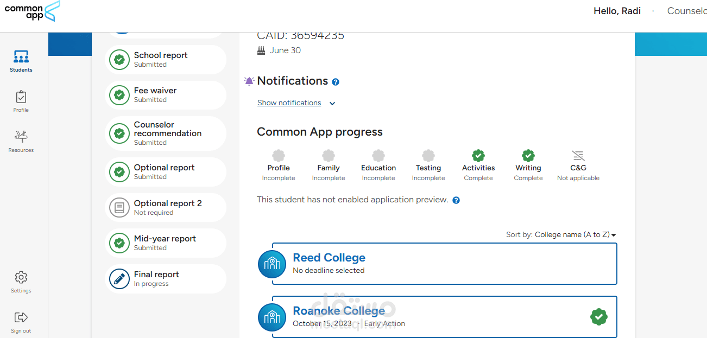Click the Mid-year report green check icon
707x338 pixels.
[x=119, y=243]
